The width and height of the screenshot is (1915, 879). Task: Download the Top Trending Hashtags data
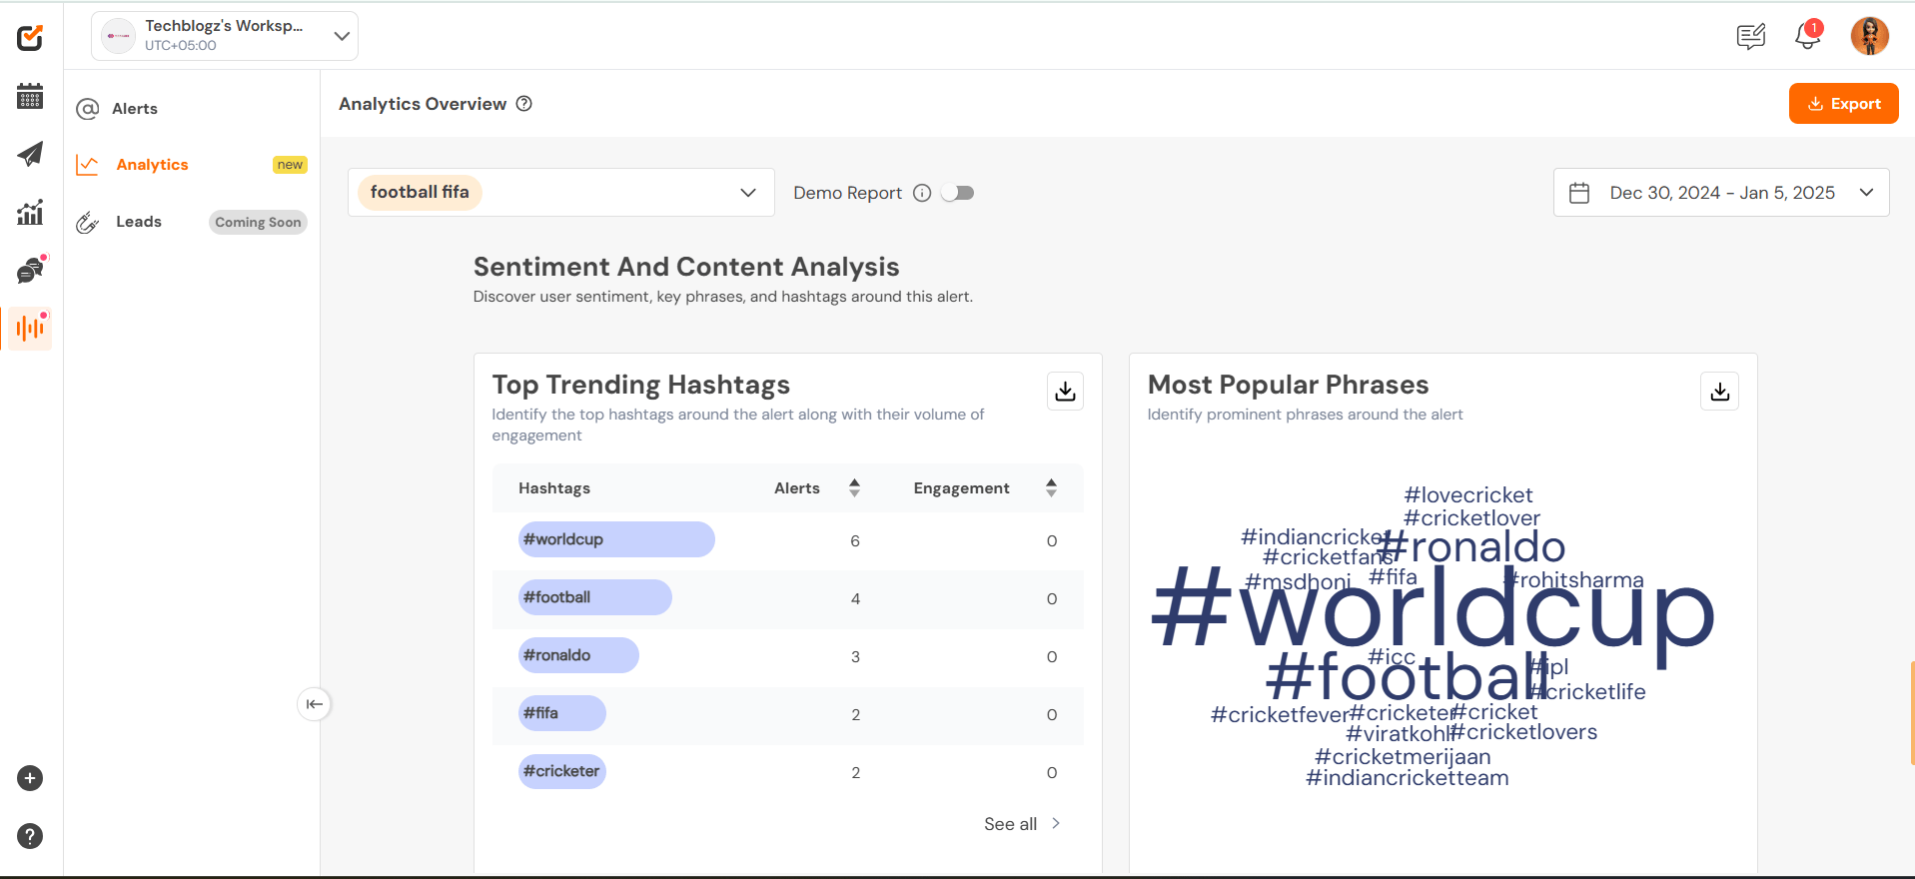pyautogui.click(x=1065, y=391)
